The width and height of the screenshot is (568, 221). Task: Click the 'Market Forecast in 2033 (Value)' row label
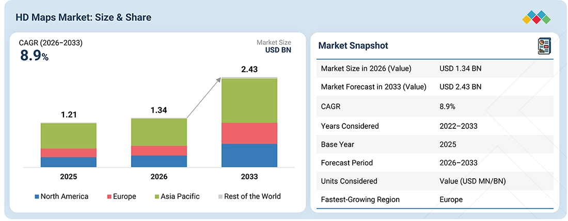pos(373,87)
